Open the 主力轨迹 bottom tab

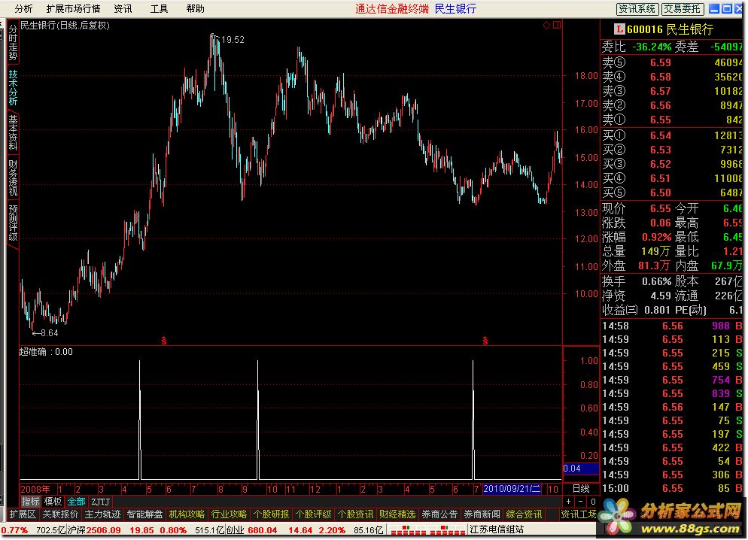102,514
